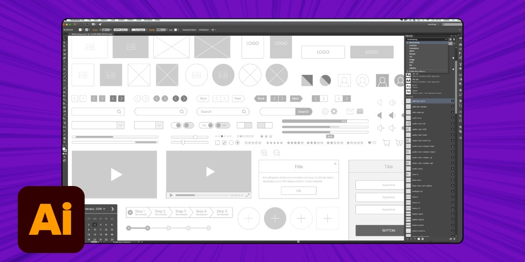The width and height of the screenshot is (525, 262).
Task: Click the gear settings icon on canvas
Action: 325,111
